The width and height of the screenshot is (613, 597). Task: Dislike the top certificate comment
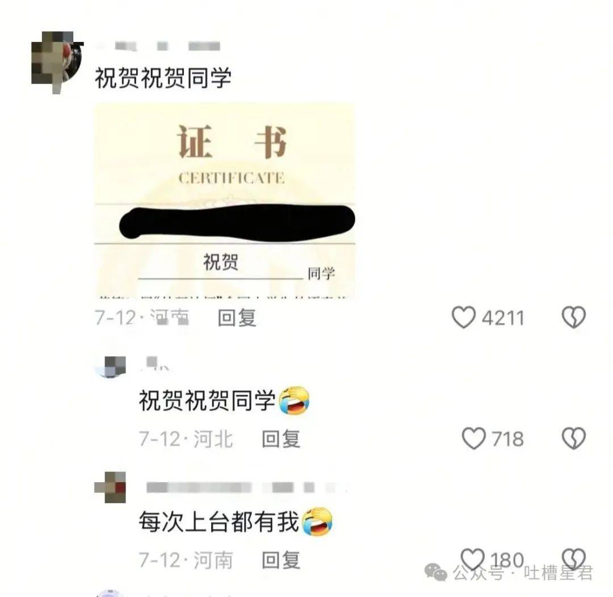coord(573,317)
